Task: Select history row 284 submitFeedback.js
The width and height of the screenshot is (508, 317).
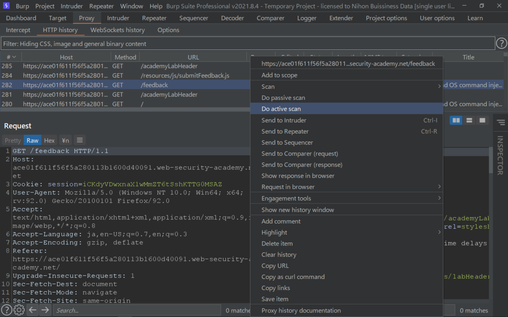Action: (125, 76)
